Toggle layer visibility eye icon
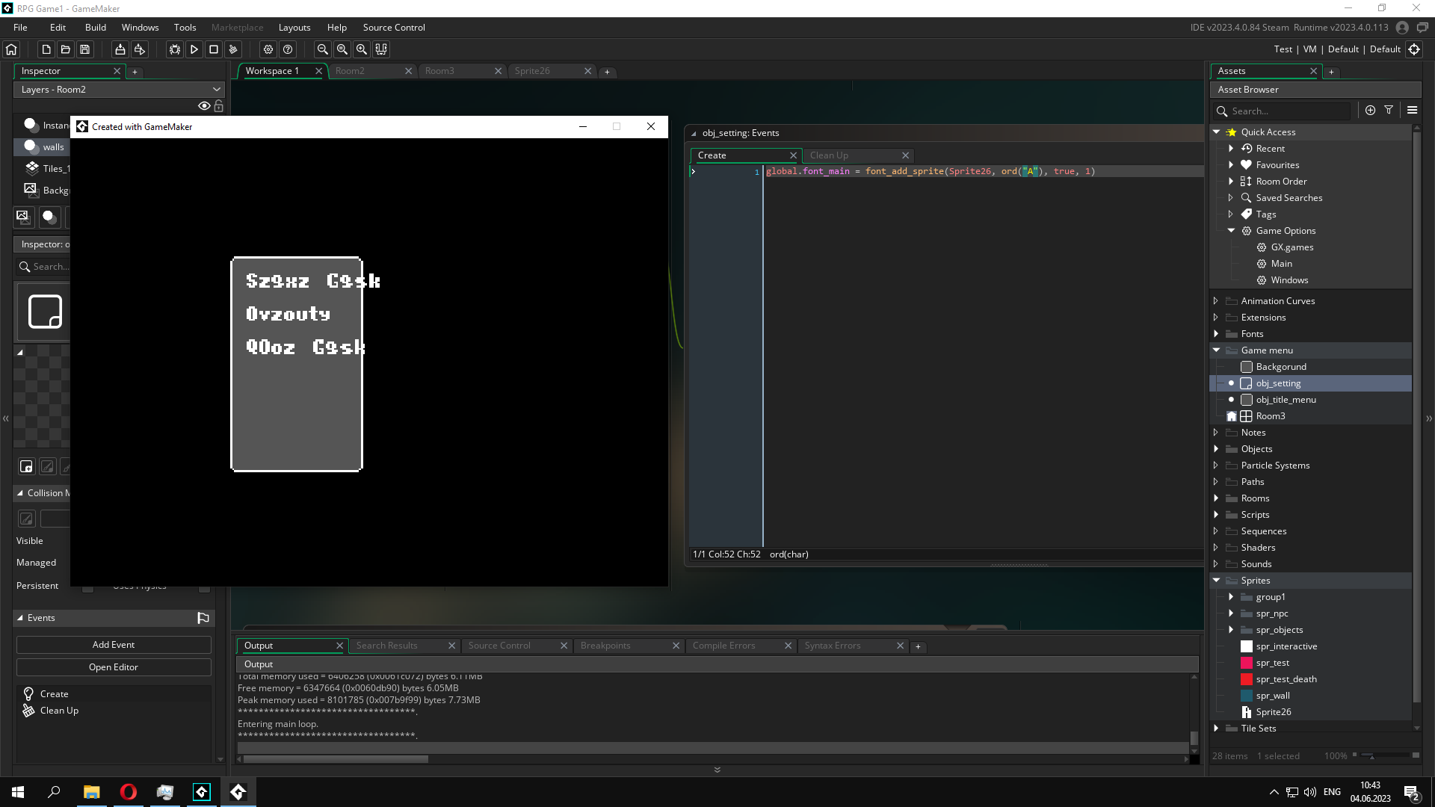The width and height of the screenshot is (1435, 807). click(203, 106)
